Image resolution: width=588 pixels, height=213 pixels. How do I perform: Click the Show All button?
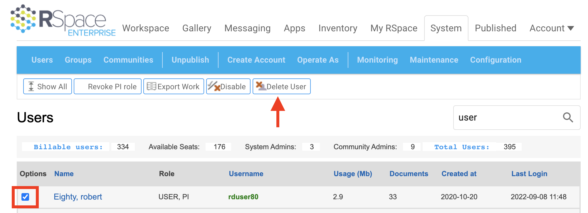pyautogui.click(x=48, y=86)
